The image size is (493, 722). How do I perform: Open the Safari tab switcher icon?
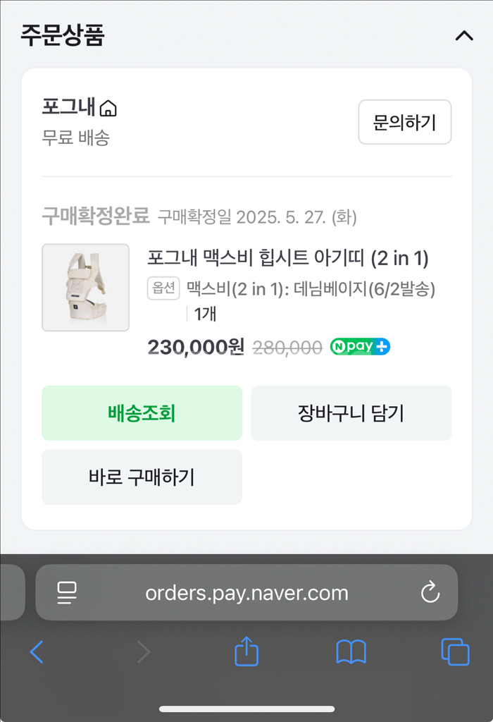(x=456, y=652)
